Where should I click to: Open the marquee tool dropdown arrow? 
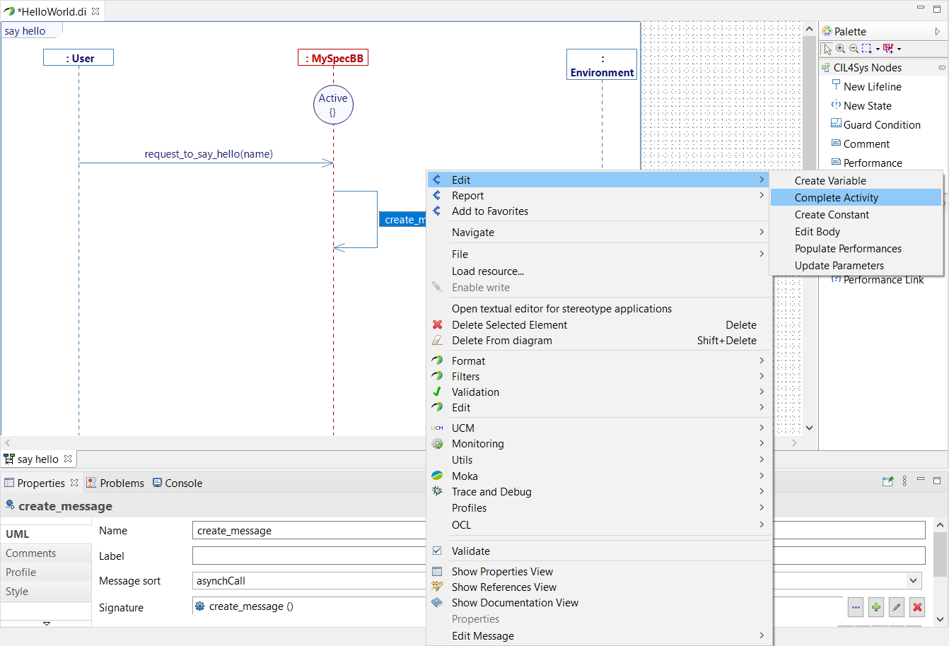pos(878,49)
